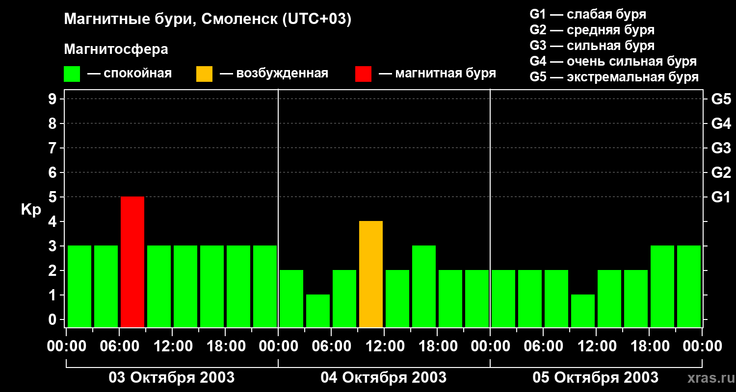The width and height of the screenshot is (736, 392).
Task: Select the orange Kp 4 bar
Action: (x=371, y=274)
